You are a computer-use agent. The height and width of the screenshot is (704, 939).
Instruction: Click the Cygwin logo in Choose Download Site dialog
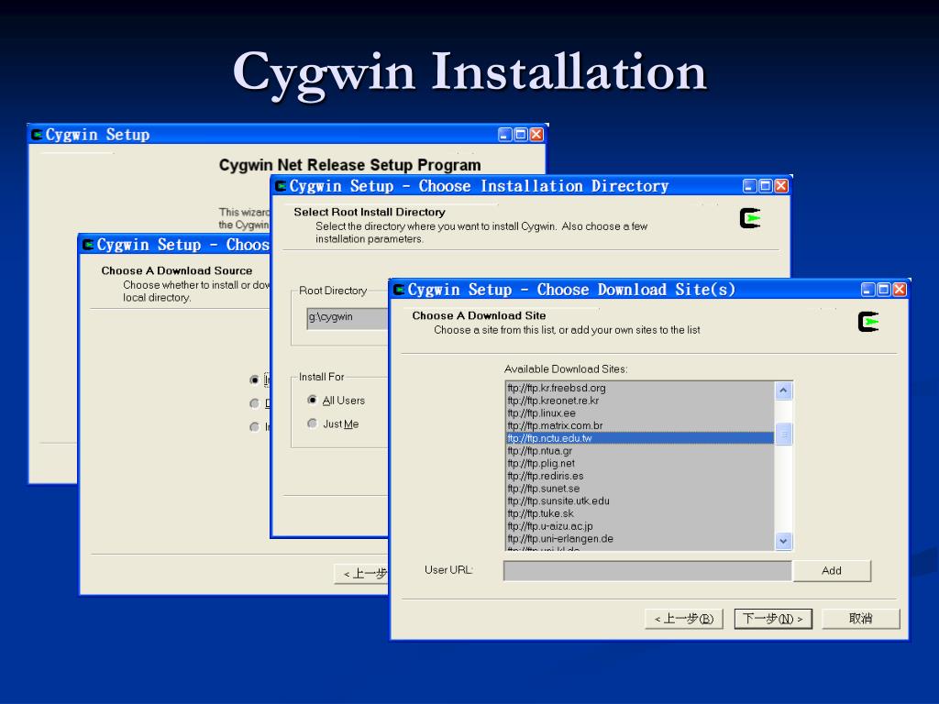coord(868,322)
